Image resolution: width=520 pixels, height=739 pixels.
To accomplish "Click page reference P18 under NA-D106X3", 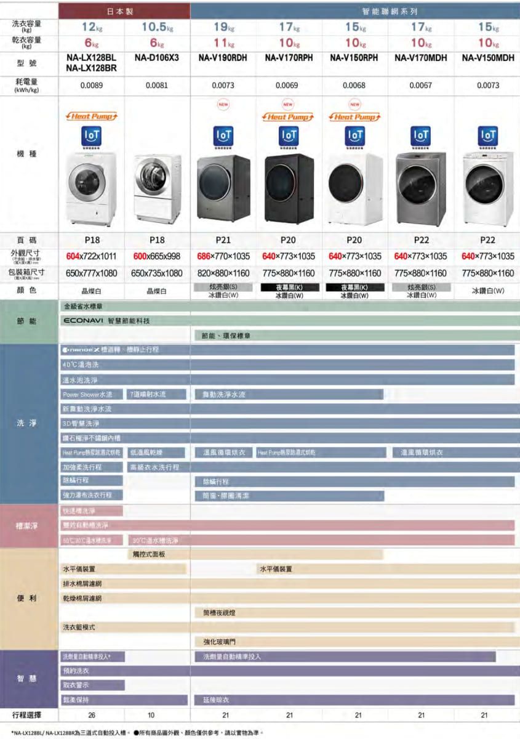I will (x=157, y=240).
